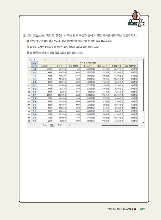Select column H header
The height and width of the screenshot is (220, 161).
pyautogui.click(x=131, y=60)
